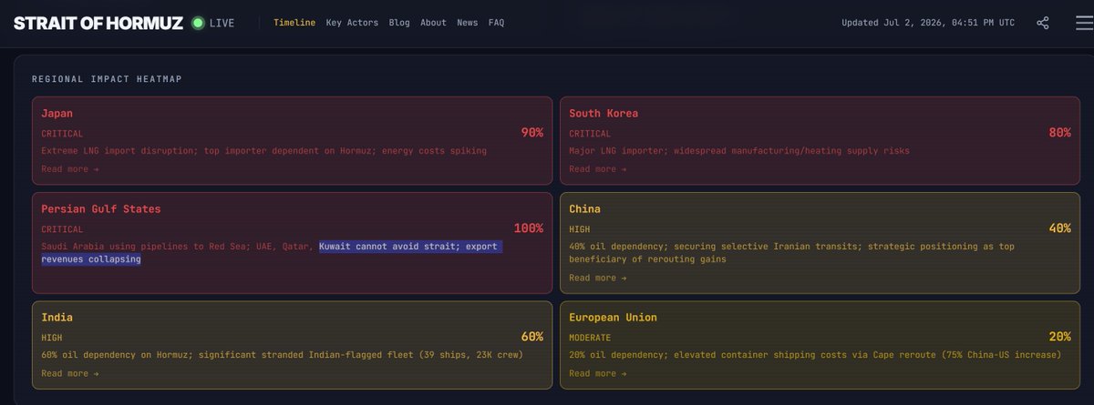Click Read more in the Japan card
This screenshot has width=1094, height=405.
[69, 169]
